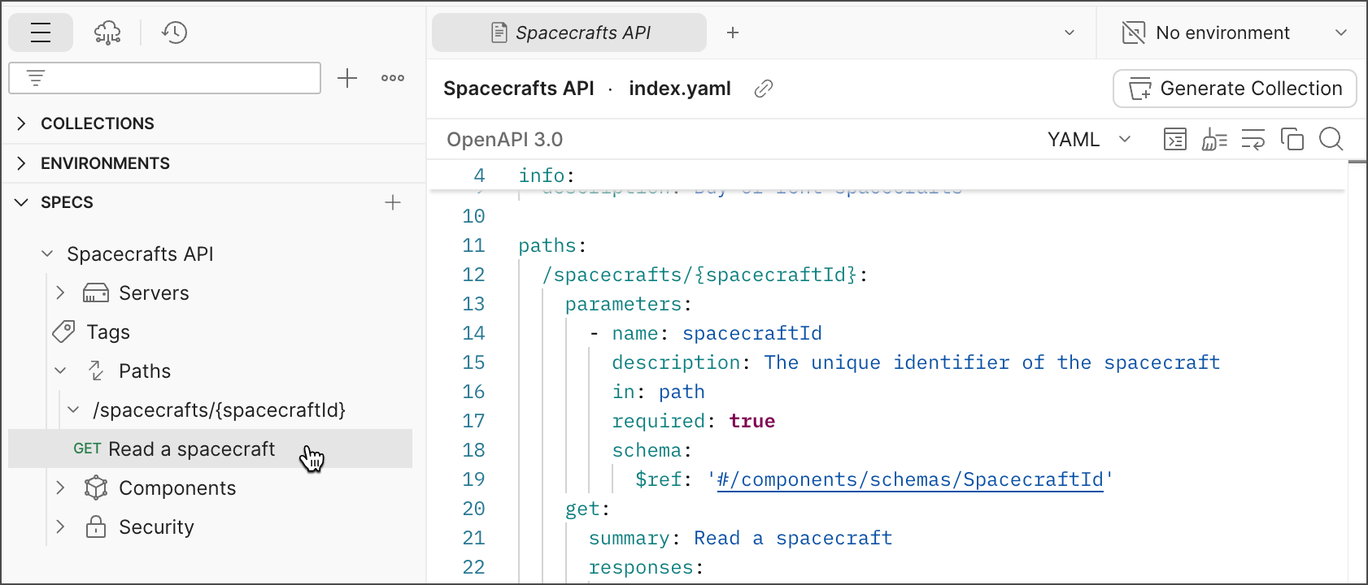Switch to the Spacecrafts API tab
Viewport: 1368px width, 585px height.
pyautogui.click(x=569, y=32)
